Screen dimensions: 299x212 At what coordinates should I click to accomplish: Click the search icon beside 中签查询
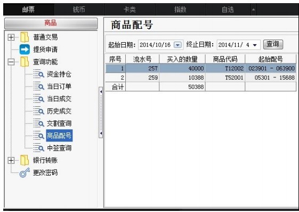(39, 148)
